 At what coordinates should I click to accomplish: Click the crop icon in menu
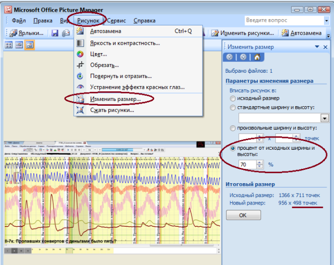coord(80,65)
